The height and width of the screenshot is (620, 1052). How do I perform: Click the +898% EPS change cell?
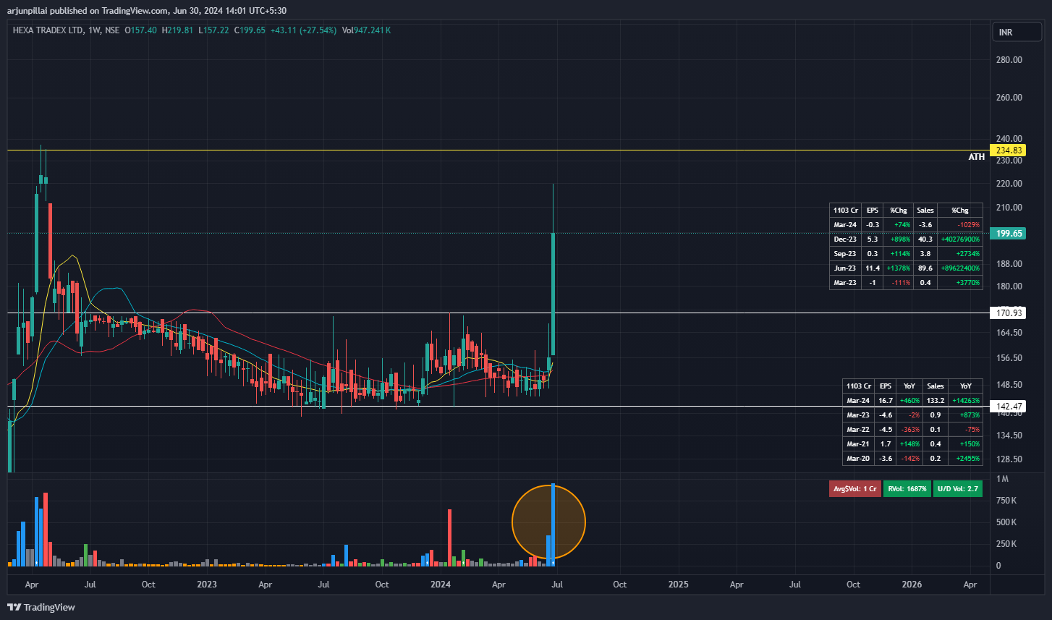(898, 239)
